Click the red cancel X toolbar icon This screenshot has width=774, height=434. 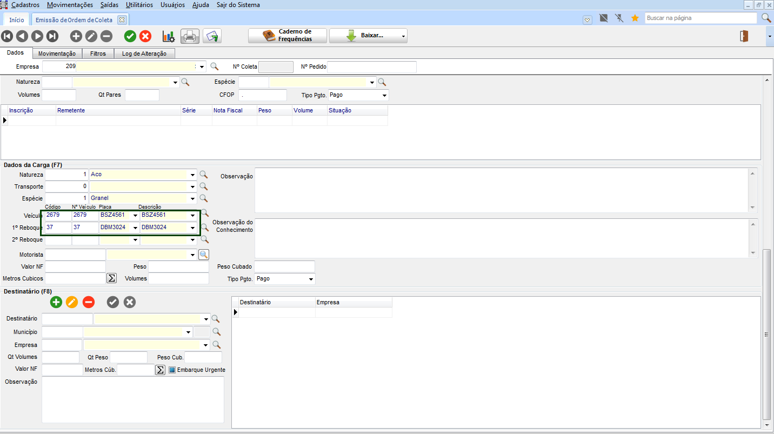145,36
